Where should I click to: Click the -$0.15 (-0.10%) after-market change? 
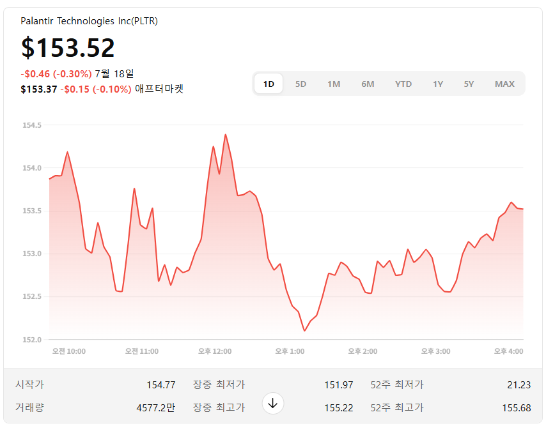click(96, 89)
